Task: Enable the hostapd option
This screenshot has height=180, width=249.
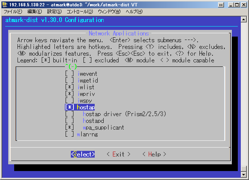Action: 69,121
